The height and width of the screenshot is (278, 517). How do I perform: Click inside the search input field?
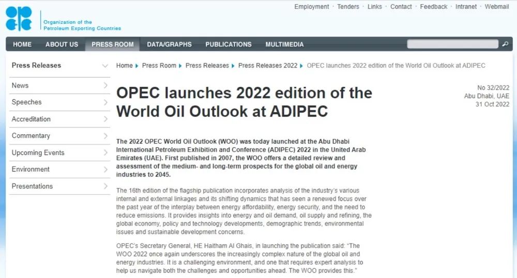click(452, 44)
